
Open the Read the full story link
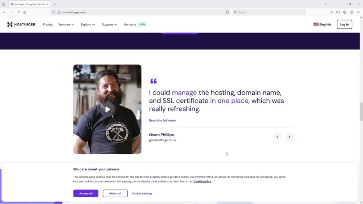coord(162,120)
